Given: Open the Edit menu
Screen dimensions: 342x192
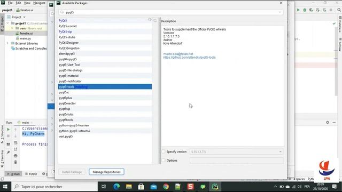Looking at the screenshot, I should [x=18, y=3].
